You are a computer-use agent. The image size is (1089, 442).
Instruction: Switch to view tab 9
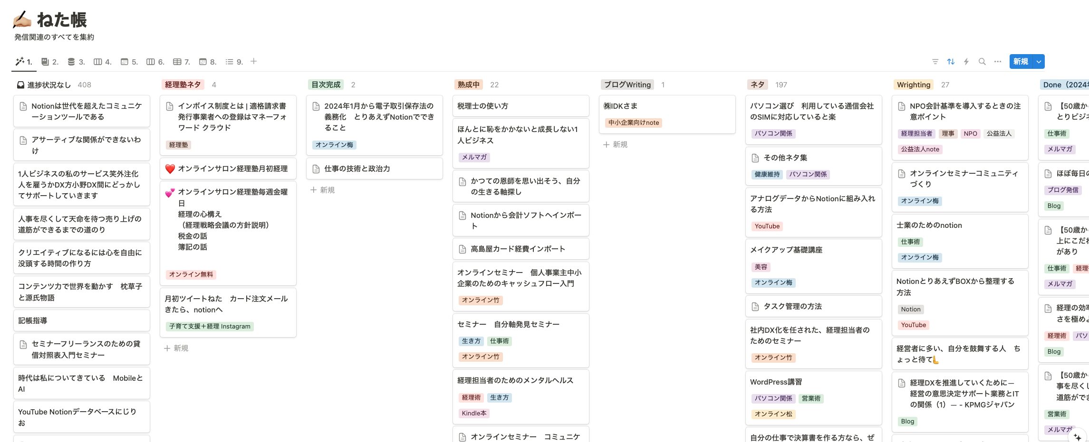[x=234, y=62]
